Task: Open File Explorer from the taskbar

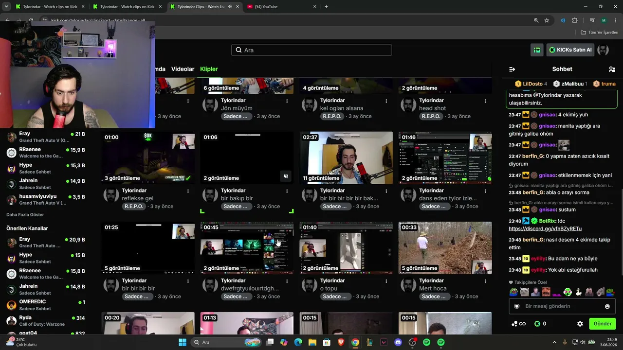Action: 312,342
